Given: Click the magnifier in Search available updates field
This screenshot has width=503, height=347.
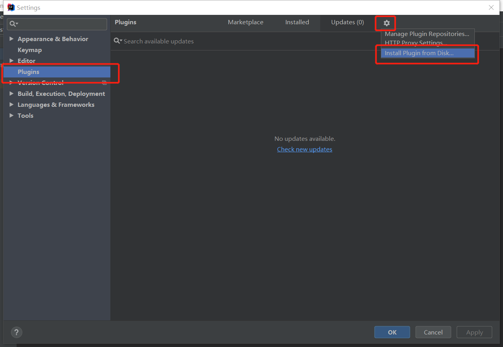Looking at the screenshot, I should click(118, 41).
